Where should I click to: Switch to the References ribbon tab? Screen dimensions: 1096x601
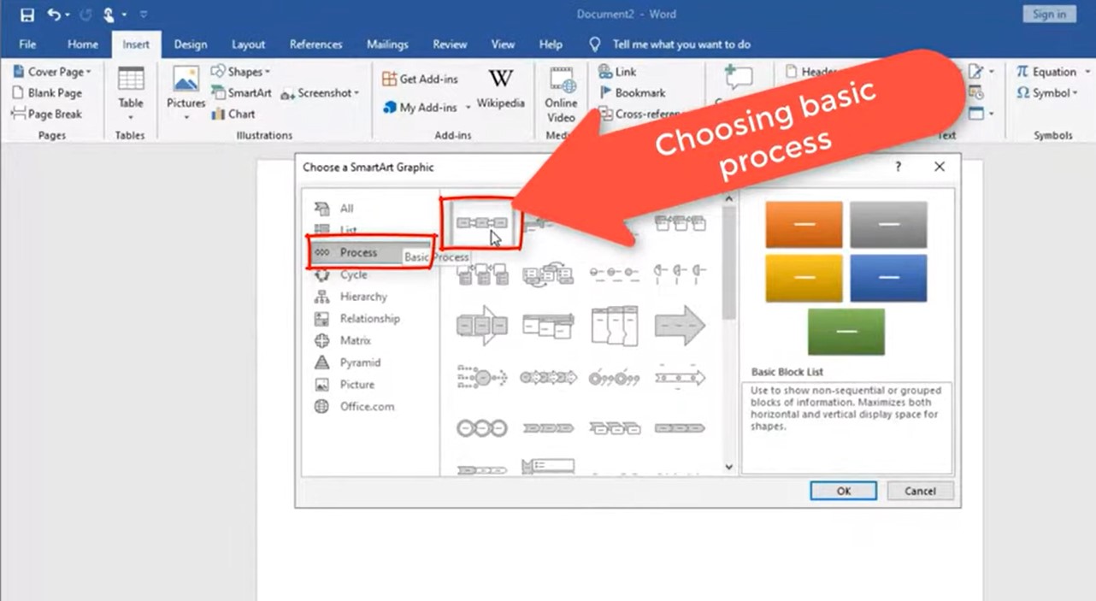(315, 44)
